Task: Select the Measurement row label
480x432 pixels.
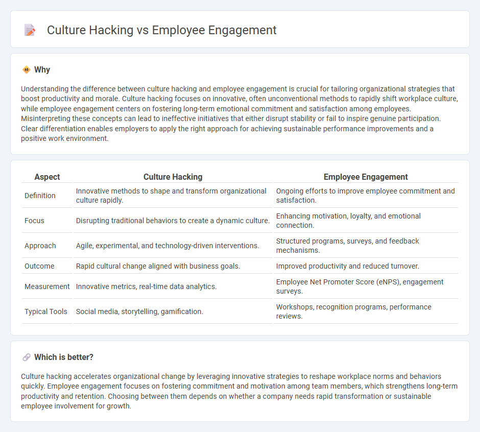Action: pyautogui.click(x=47, y=286)
